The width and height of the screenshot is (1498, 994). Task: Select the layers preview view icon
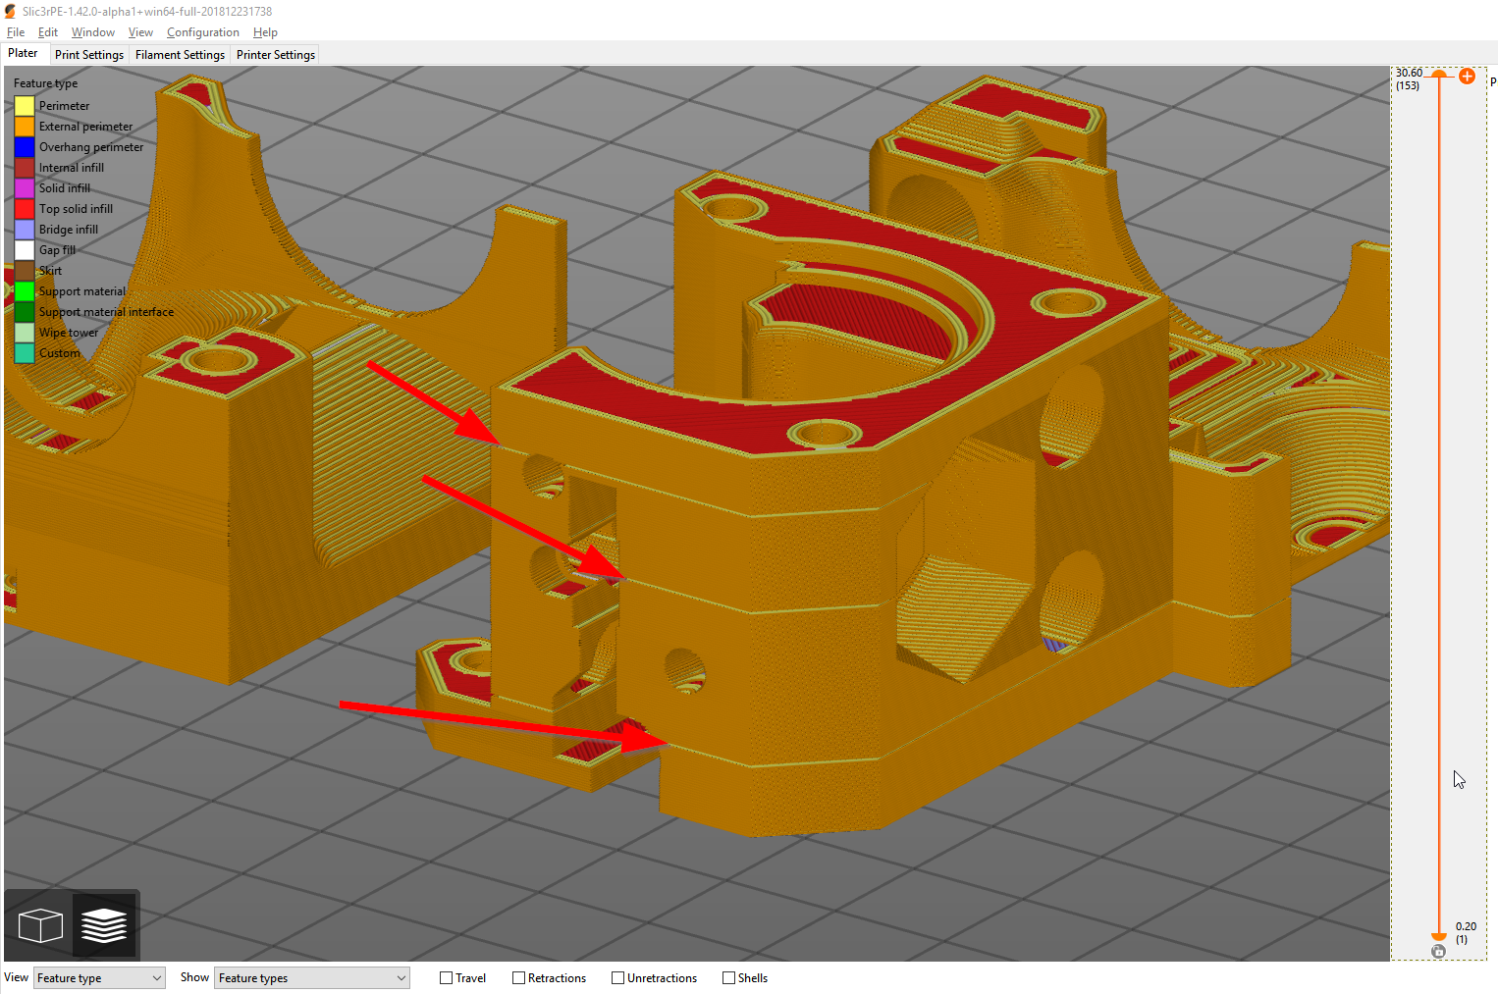tap(104, 925)
